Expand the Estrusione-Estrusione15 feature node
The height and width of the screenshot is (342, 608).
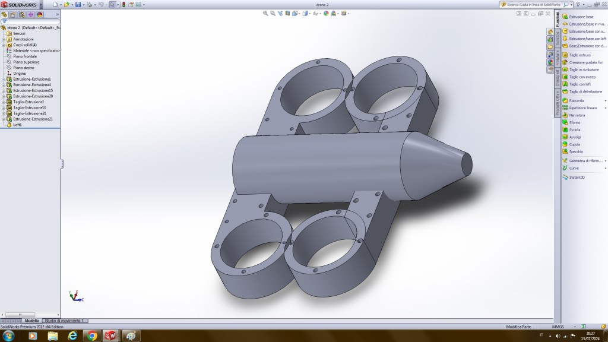pos(3,90)
